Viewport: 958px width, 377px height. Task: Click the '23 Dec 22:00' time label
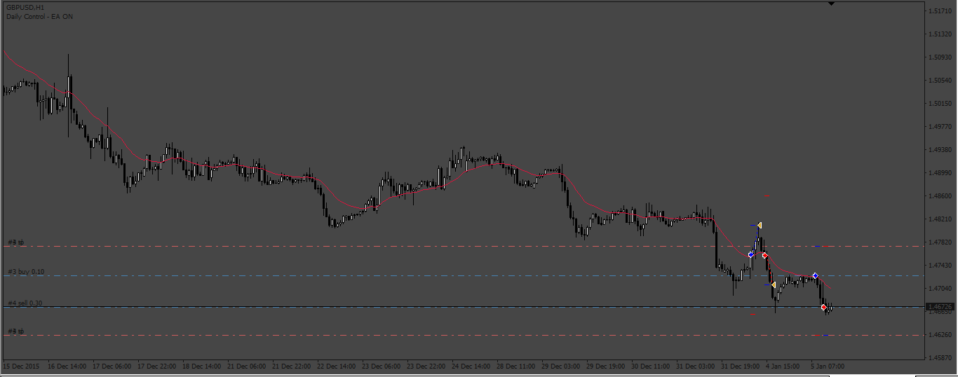click(426, 366)
